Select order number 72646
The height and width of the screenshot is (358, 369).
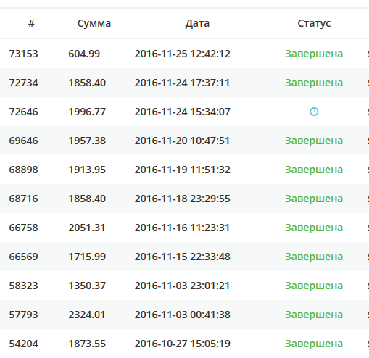[23, 112]
